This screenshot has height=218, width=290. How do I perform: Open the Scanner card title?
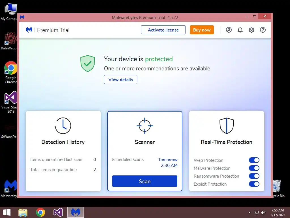click(x=145, y=142)
